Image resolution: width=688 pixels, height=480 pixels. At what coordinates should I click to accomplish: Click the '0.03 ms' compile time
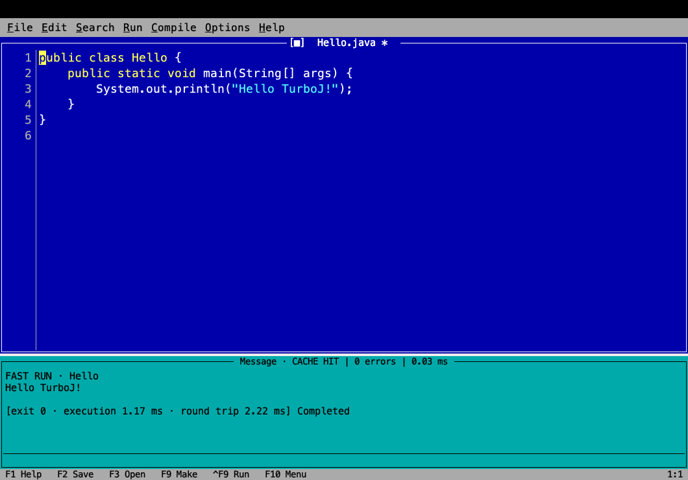tap(430, 362)
